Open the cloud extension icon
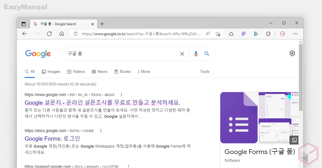The height and width of the screenshot is (168, 322). [x=231, y=34]
